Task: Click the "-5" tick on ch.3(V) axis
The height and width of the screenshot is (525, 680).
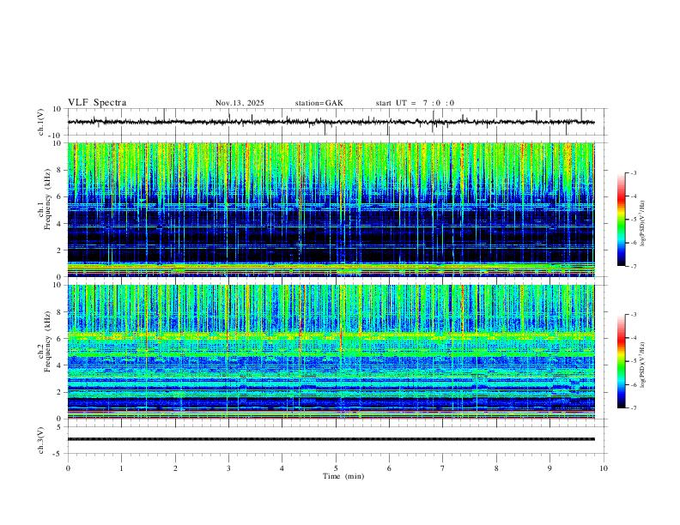Action: point(58,454)
